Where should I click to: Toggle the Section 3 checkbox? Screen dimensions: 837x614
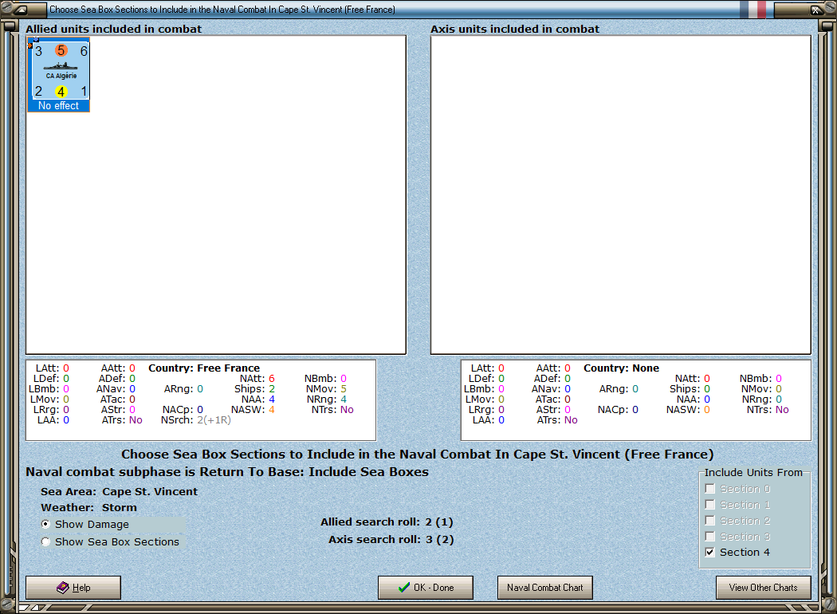point(710,537)
